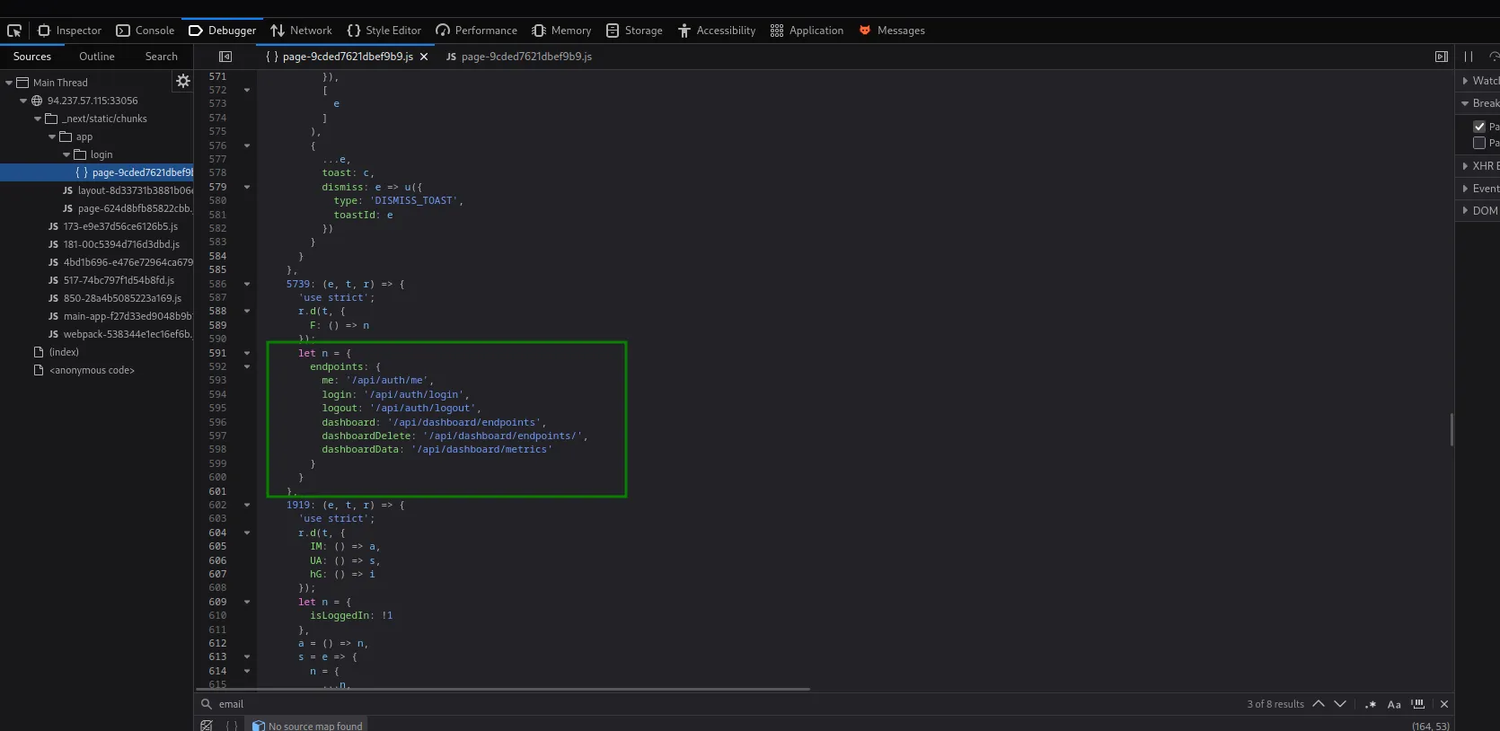Fold code block at line 609
The image size is (1500, 731).
(247, 602)
